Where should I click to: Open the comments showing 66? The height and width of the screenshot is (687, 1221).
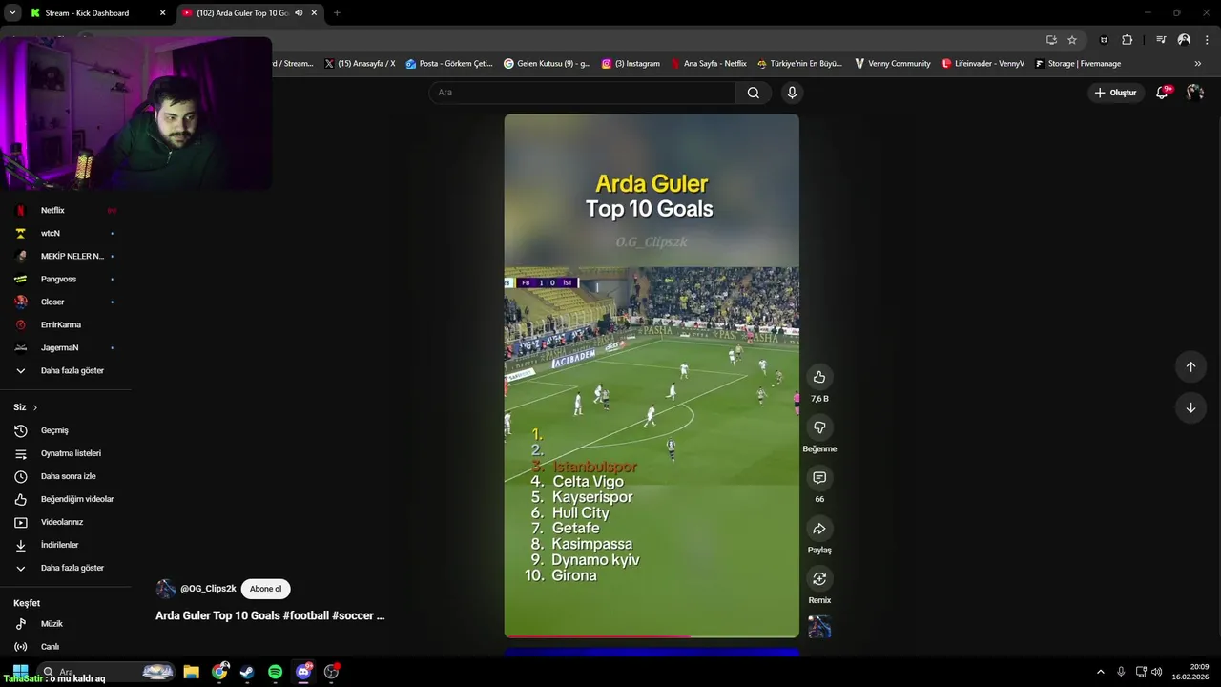coord(818,478)
